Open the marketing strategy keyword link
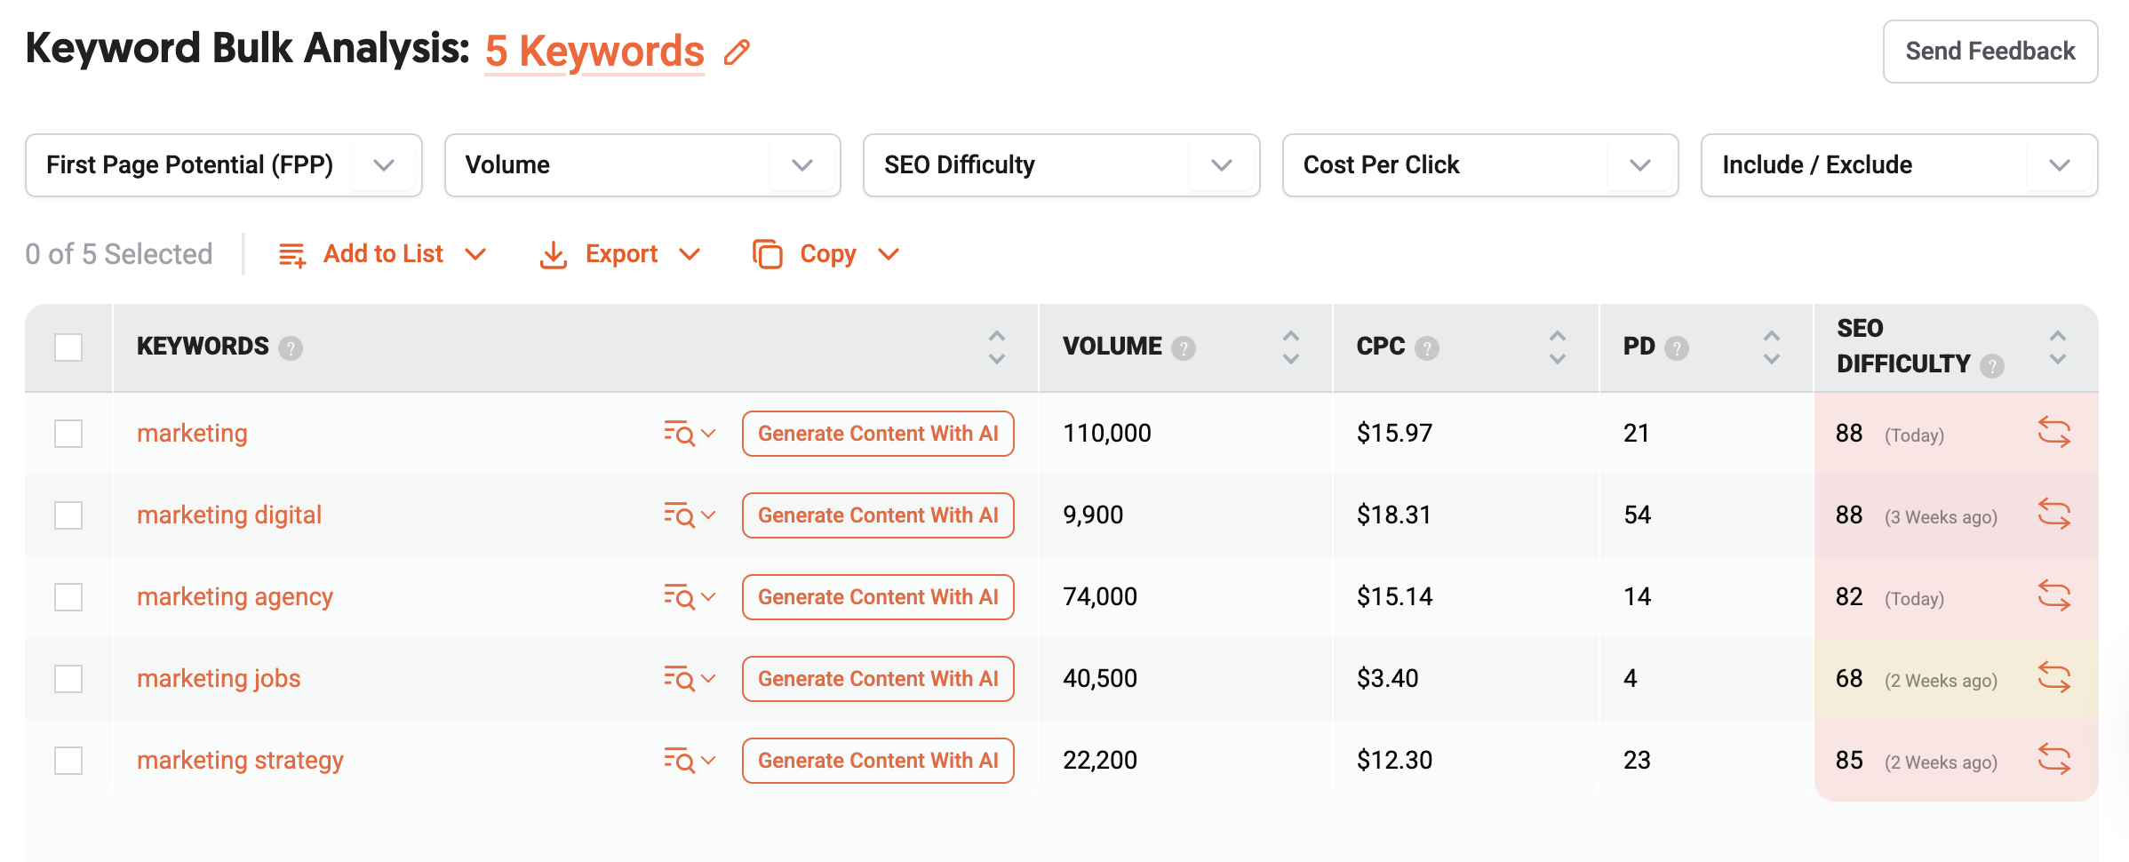Screen dimensions: 2129x862 (240, 761)
